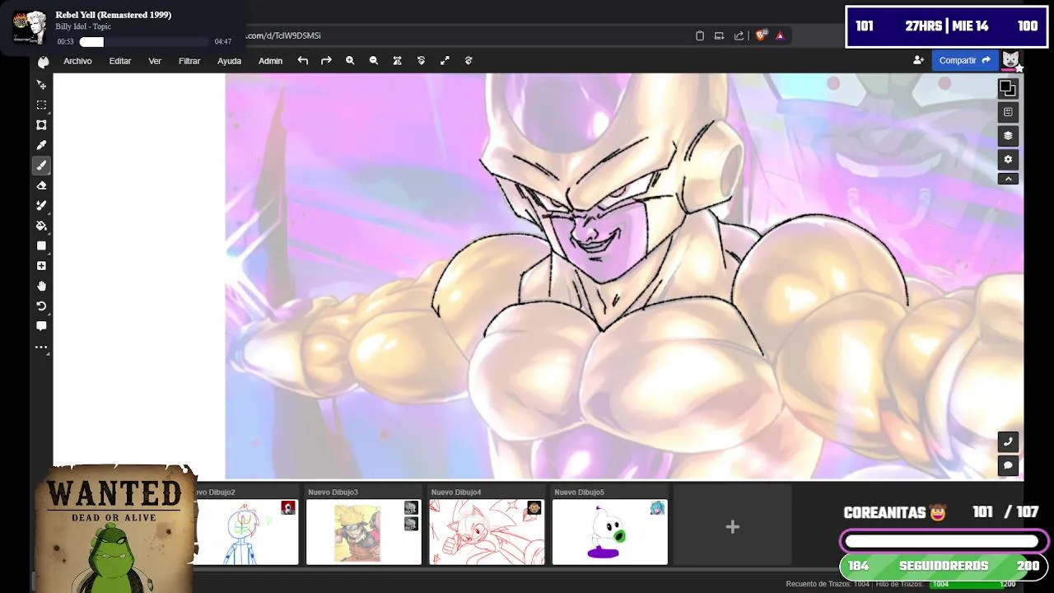Select the rectangular Selection tool
Viewport: 1054px width, 593px height.
[x=41, y=105]
